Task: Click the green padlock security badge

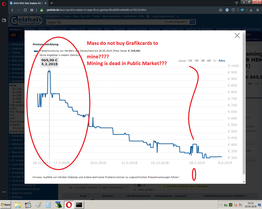Action: 42,10
